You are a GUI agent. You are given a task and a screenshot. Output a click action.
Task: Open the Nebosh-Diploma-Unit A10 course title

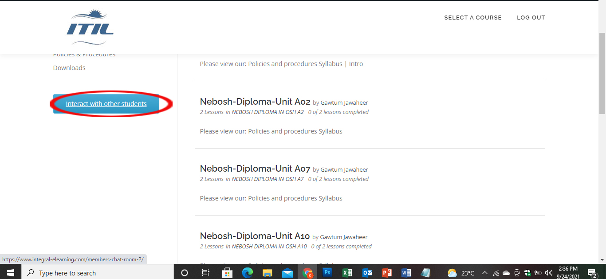[255, 236]
